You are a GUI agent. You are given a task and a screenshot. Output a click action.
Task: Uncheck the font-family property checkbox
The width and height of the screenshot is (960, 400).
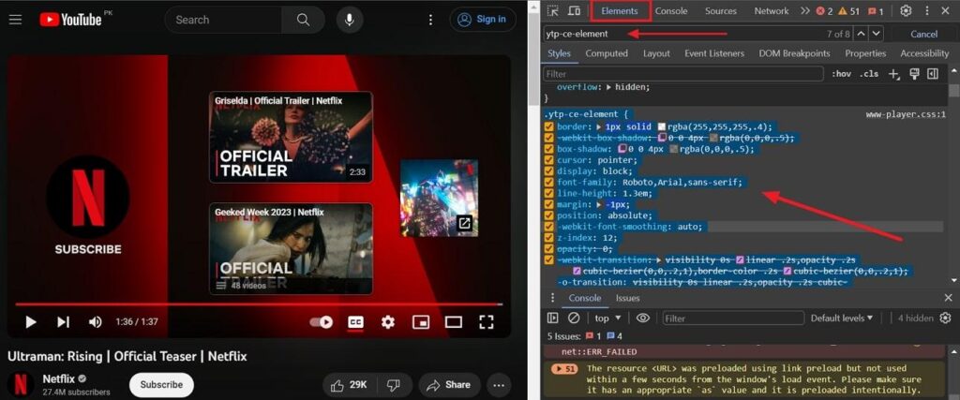click(x=549, y=183)
